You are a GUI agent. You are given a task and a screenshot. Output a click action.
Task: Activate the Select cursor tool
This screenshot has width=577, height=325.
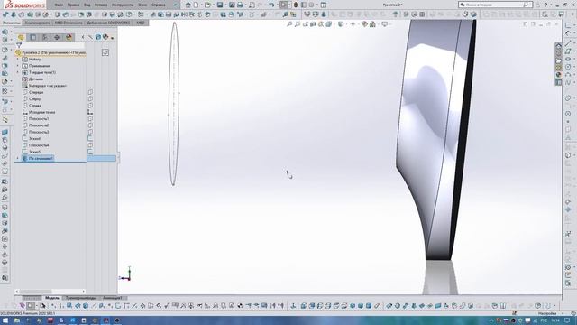pos(283,5)
